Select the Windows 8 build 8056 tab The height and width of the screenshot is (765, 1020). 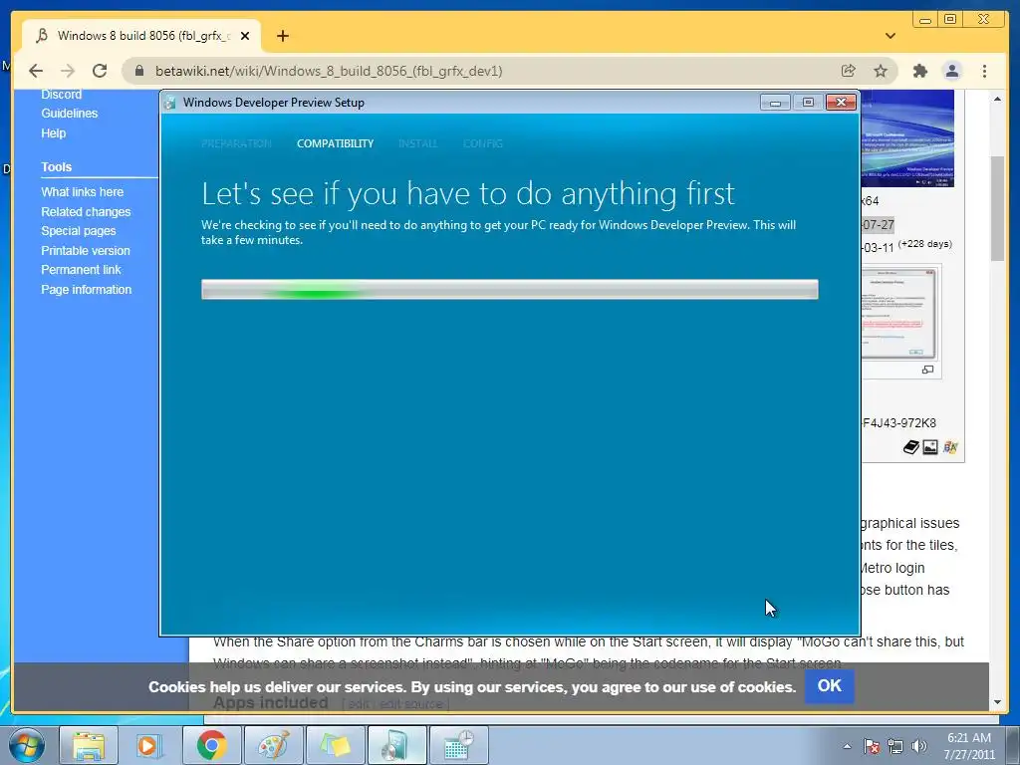(x=141, y=36)
